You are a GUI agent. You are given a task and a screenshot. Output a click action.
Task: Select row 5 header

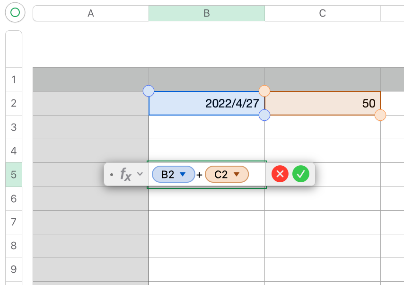pyautogui.click(x=14, y=175)
